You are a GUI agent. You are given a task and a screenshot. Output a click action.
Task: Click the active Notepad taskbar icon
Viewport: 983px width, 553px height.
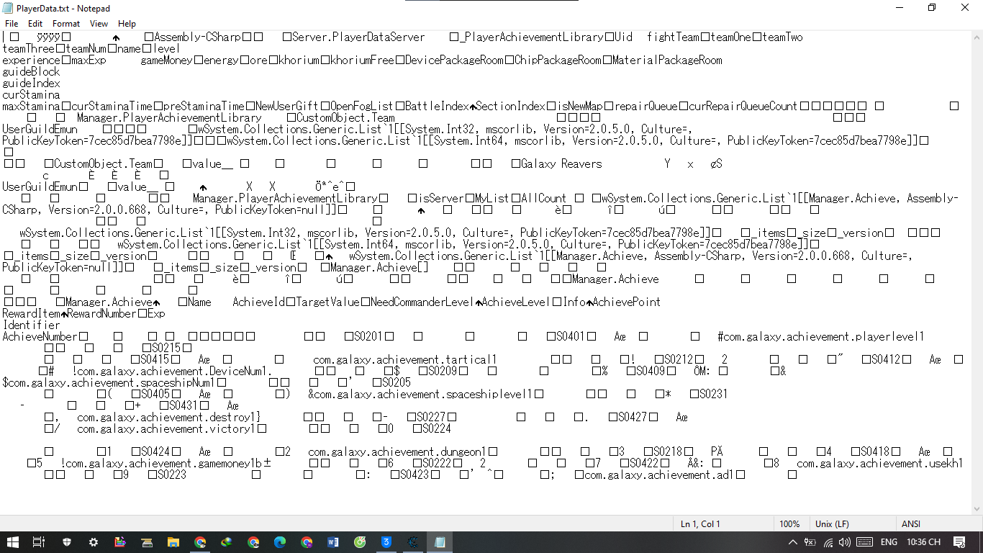pos(439,541)
